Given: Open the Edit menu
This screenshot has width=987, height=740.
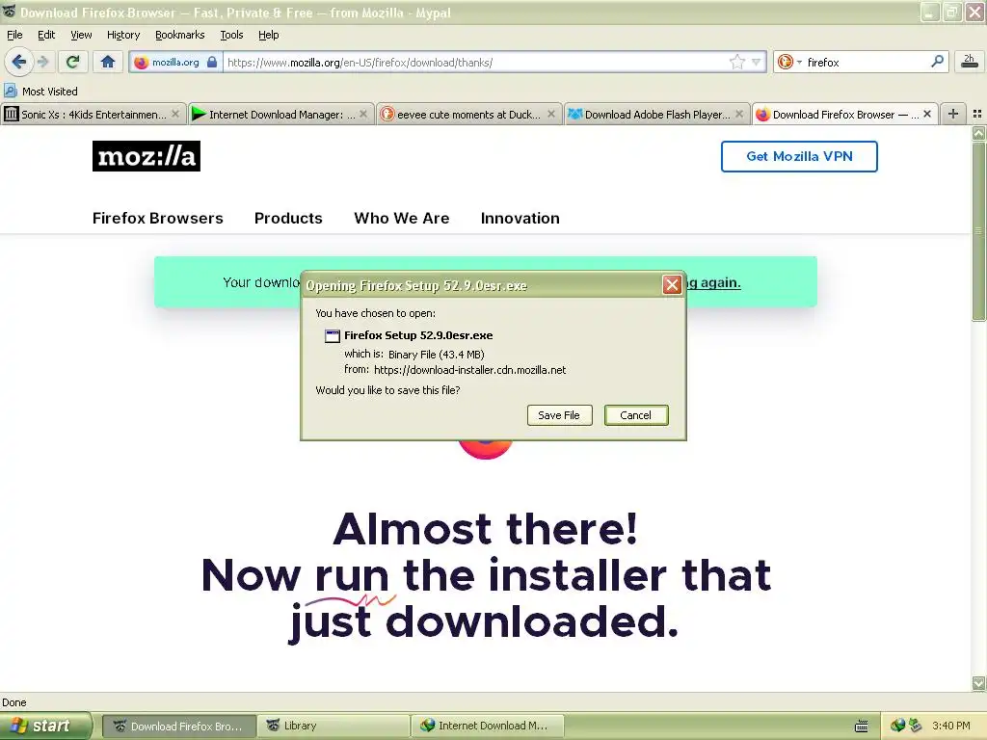Looking at the screenshot, I should coord(46,35).
